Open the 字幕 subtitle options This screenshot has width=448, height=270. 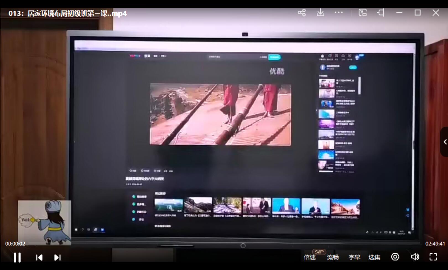point(354,257)
